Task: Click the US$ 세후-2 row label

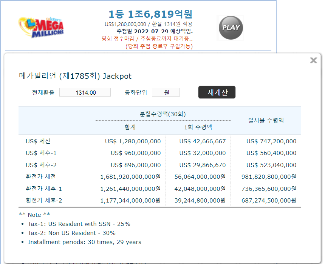Action: pos(41,165)
